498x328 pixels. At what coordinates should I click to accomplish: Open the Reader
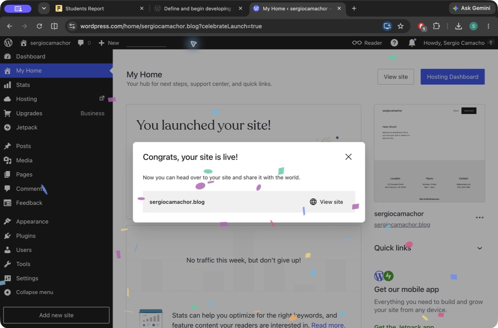coord(367,43)
